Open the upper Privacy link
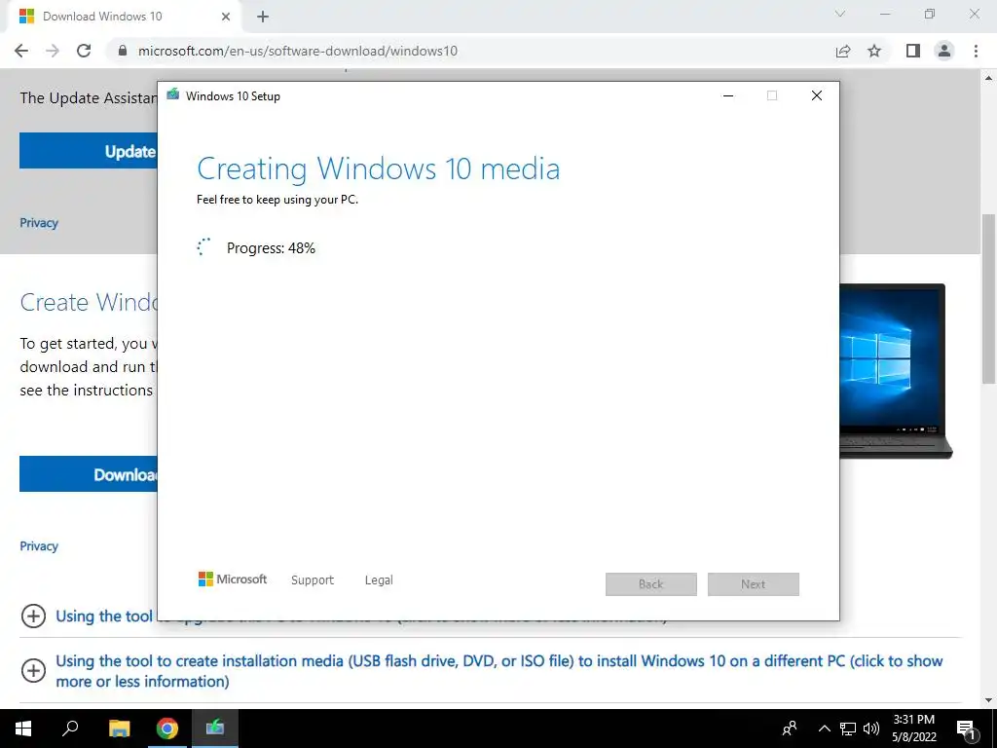This screenshot has height=748, width=997. (39, 223)
